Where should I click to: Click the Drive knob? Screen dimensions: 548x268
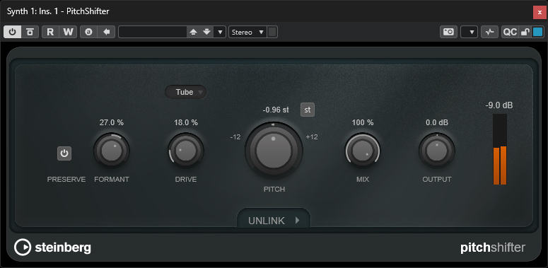coord(185,151)
